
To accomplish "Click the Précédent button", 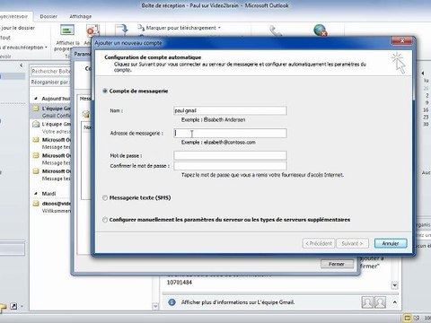I will pyautogui.click(x=319, y=243).
